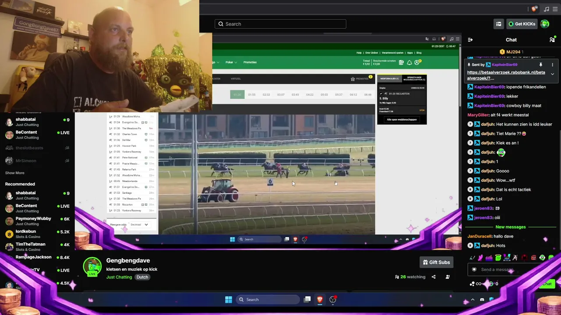Open Discord from the system tray
Viewport: 561px width, 315px height.
click(x=482, y=300)
